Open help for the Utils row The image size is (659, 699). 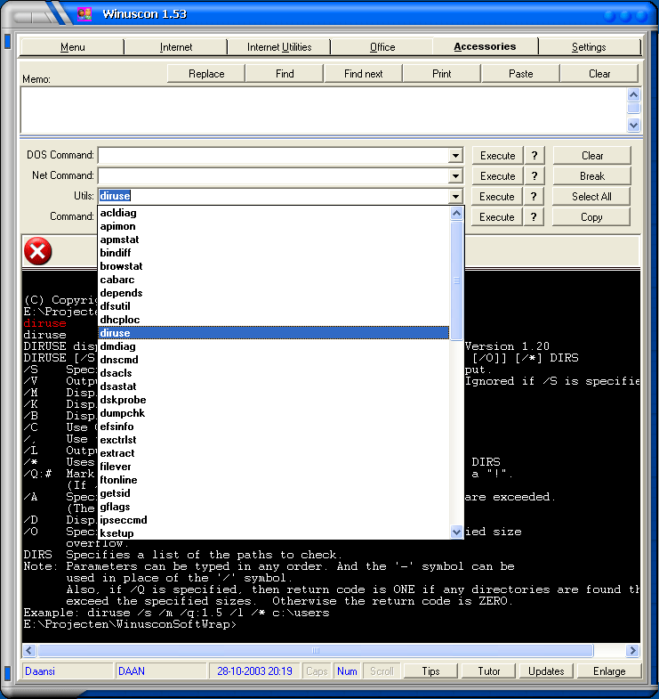[x=534, y=197]
